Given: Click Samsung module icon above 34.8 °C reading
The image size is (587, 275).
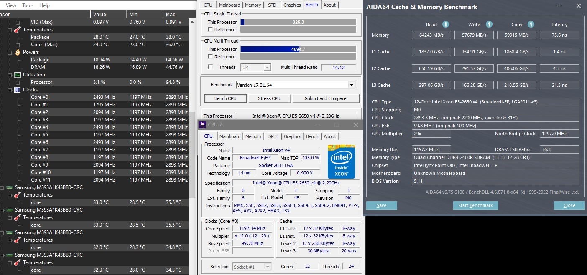Looking at the screenshot, I should [10, 232].
